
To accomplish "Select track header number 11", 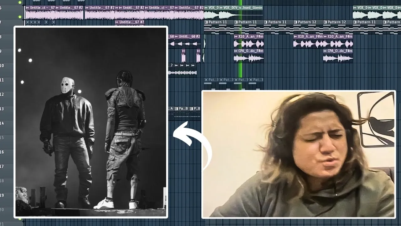I will [2, 80].
